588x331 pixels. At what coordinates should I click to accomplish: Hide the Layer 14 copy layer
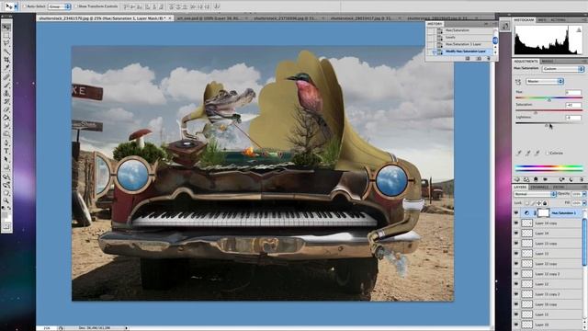516,223
